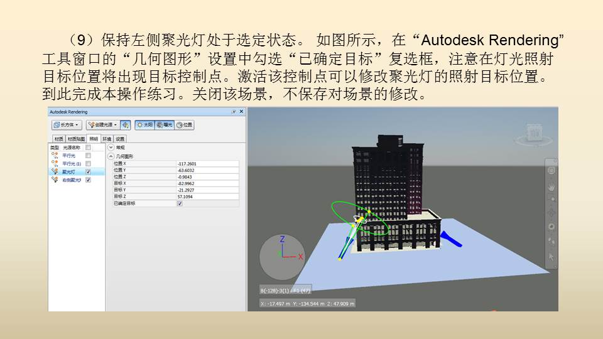Click the 光源名称 column header

pyautogui.click(x=72, y=148)
